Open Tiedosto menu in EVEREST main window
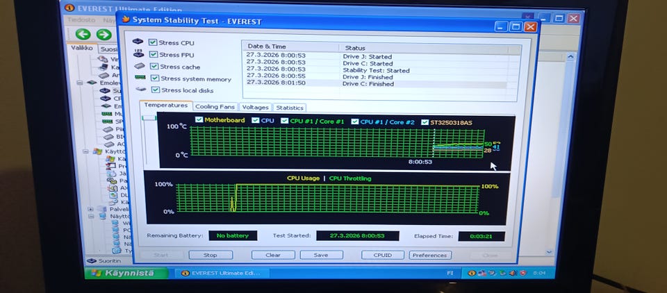This screenshot has width=667, height=293. click(x=81, y=20)
